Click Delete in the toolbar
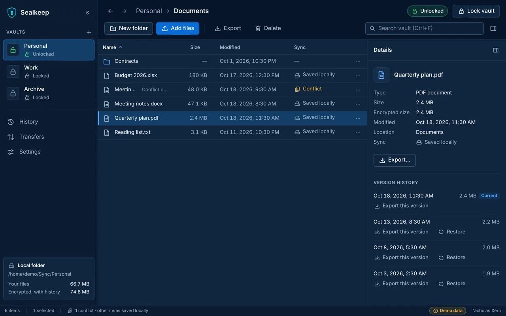Image resolution: width=506 pixels, height=316 pixels. click(x=268, y=28)
